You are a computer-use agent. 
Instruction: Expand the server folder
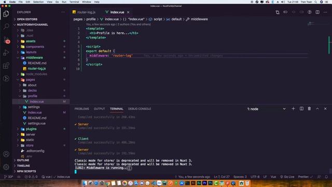pos(31,135)
